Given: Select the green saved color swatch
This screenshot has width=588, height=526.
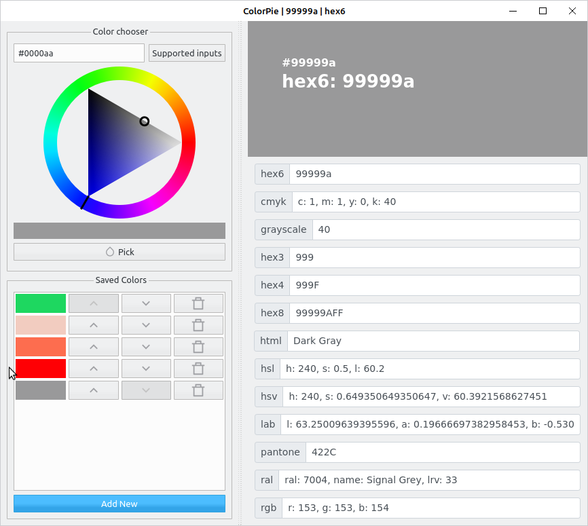Looking at the screenshot, I should [41, 303].
